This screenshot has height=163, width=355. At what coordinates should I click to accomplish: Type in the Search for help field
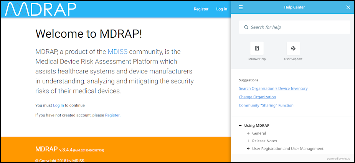coord(297,27)
